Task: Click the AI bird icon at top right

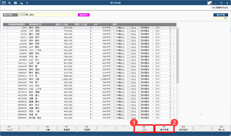Action: (209, 3)
